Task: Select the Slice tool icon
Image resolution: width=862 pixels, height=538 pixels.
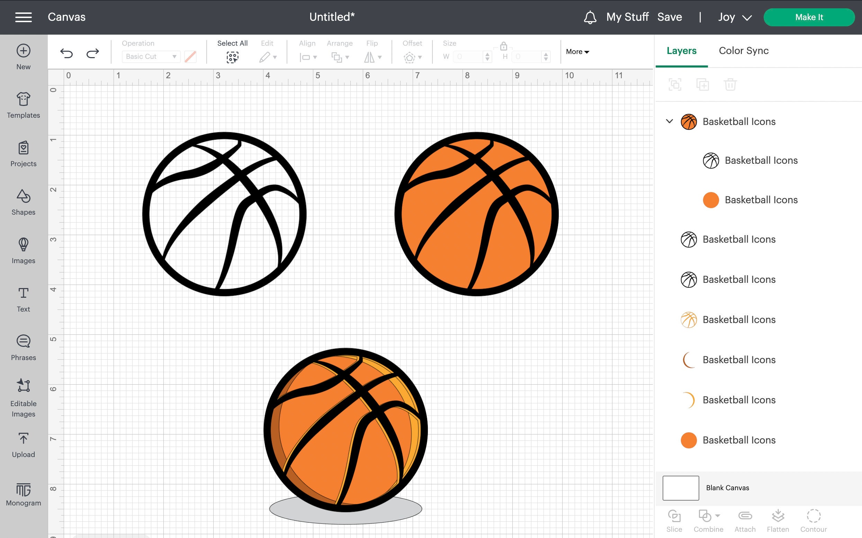Action: click(674, 515)
